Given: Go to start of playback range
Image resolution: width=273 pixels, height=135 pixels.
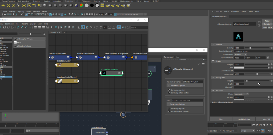Looking at the screenshot, I should [254, 125].
